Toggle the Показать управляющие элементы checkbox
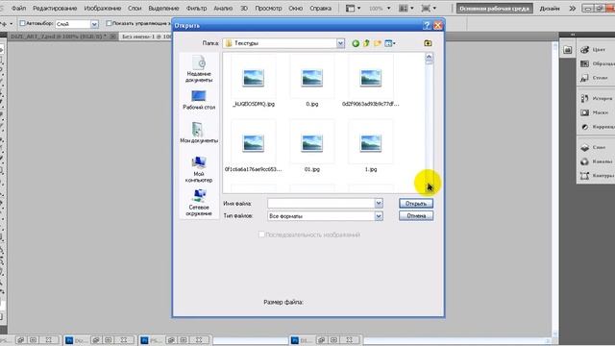 109,23
